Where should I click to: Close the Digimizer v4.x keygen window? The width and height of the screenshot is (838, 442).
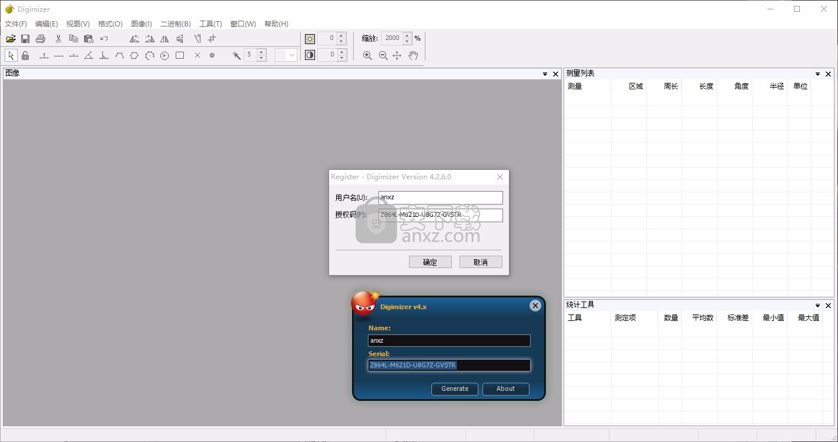pos(535,306)
